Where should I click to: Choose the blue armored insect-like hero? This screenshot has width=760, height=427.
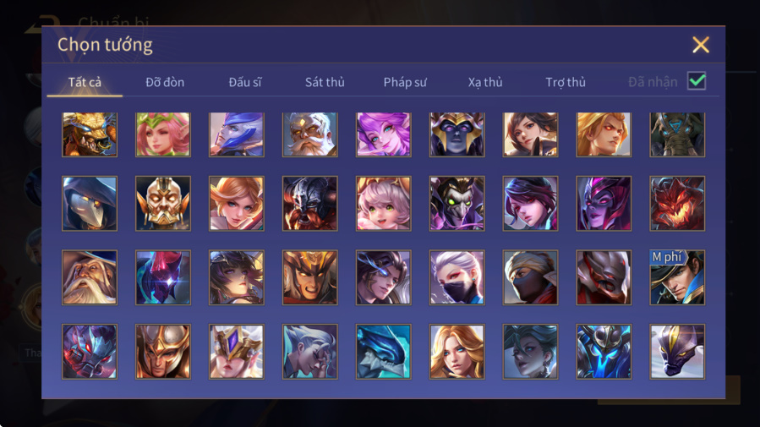click(x=604, y=352)
